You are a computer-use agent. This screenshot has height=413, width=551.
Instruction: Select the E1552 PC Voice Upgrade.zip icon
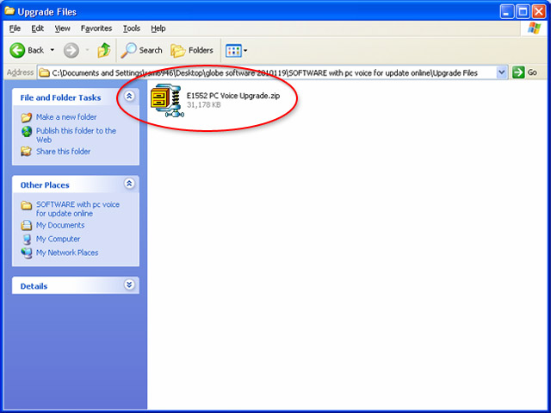[x=167, y=101]
